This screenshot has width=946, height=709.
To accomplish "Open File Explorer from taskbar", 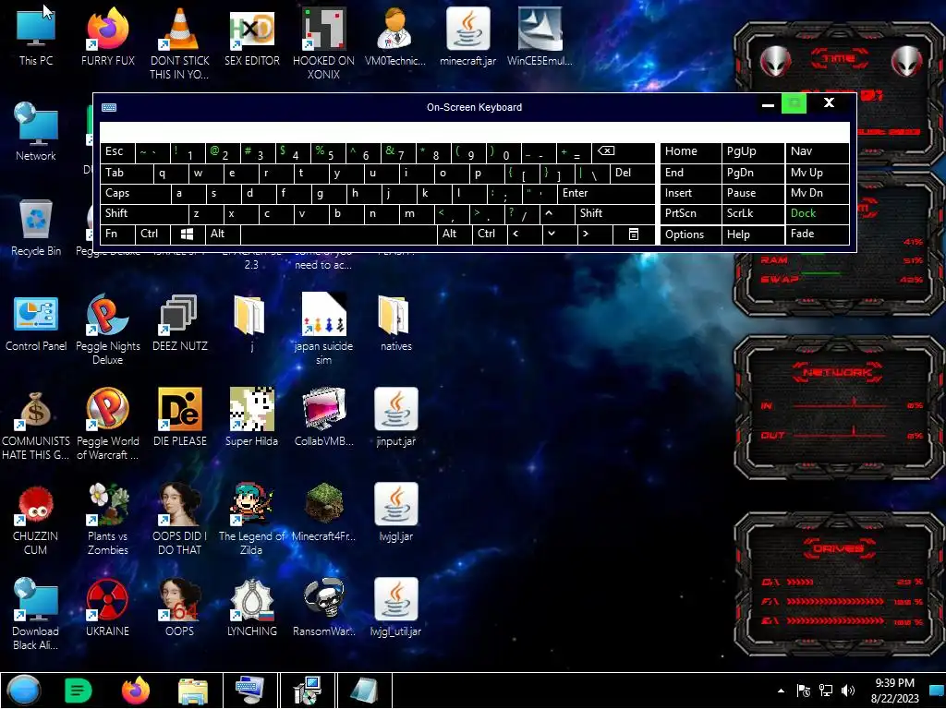I will 193,691.
